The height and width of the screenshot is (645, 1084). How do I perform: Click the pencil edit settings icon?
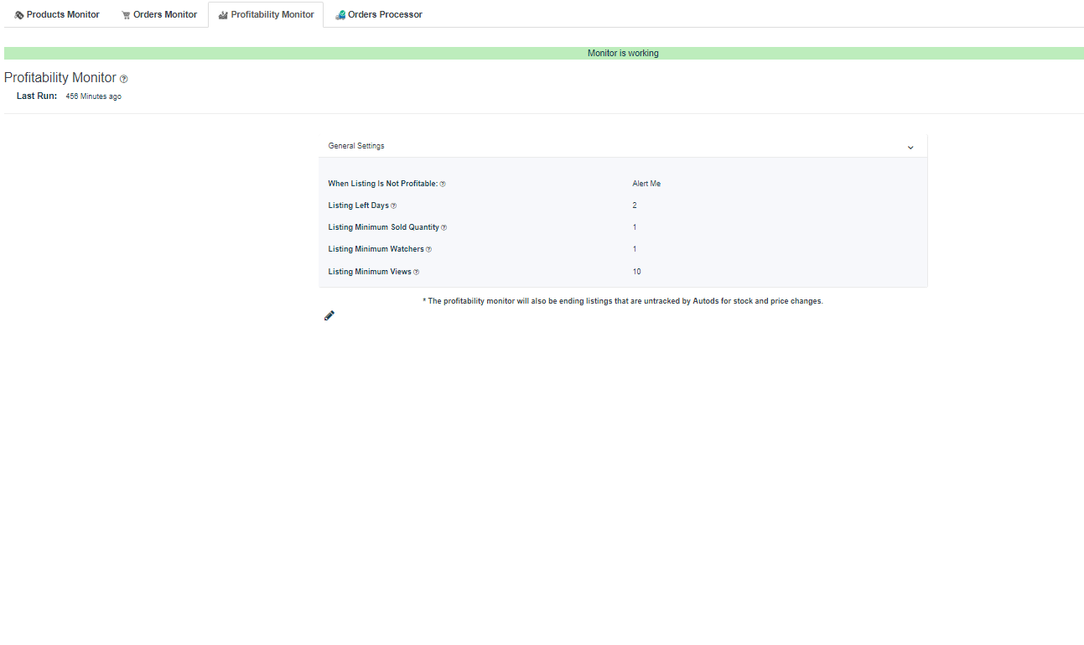[329, 315]
